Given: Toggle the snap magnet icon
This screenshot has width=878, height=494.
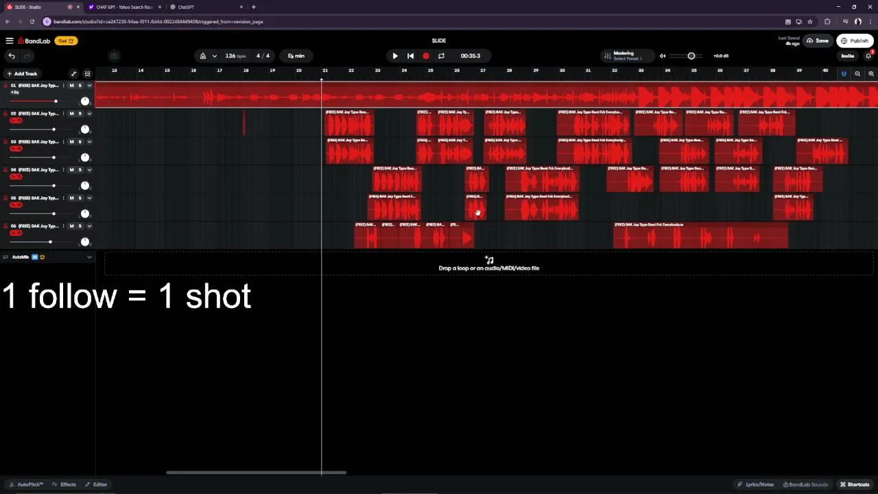Looking at the screenshot, I should point(844,73).
